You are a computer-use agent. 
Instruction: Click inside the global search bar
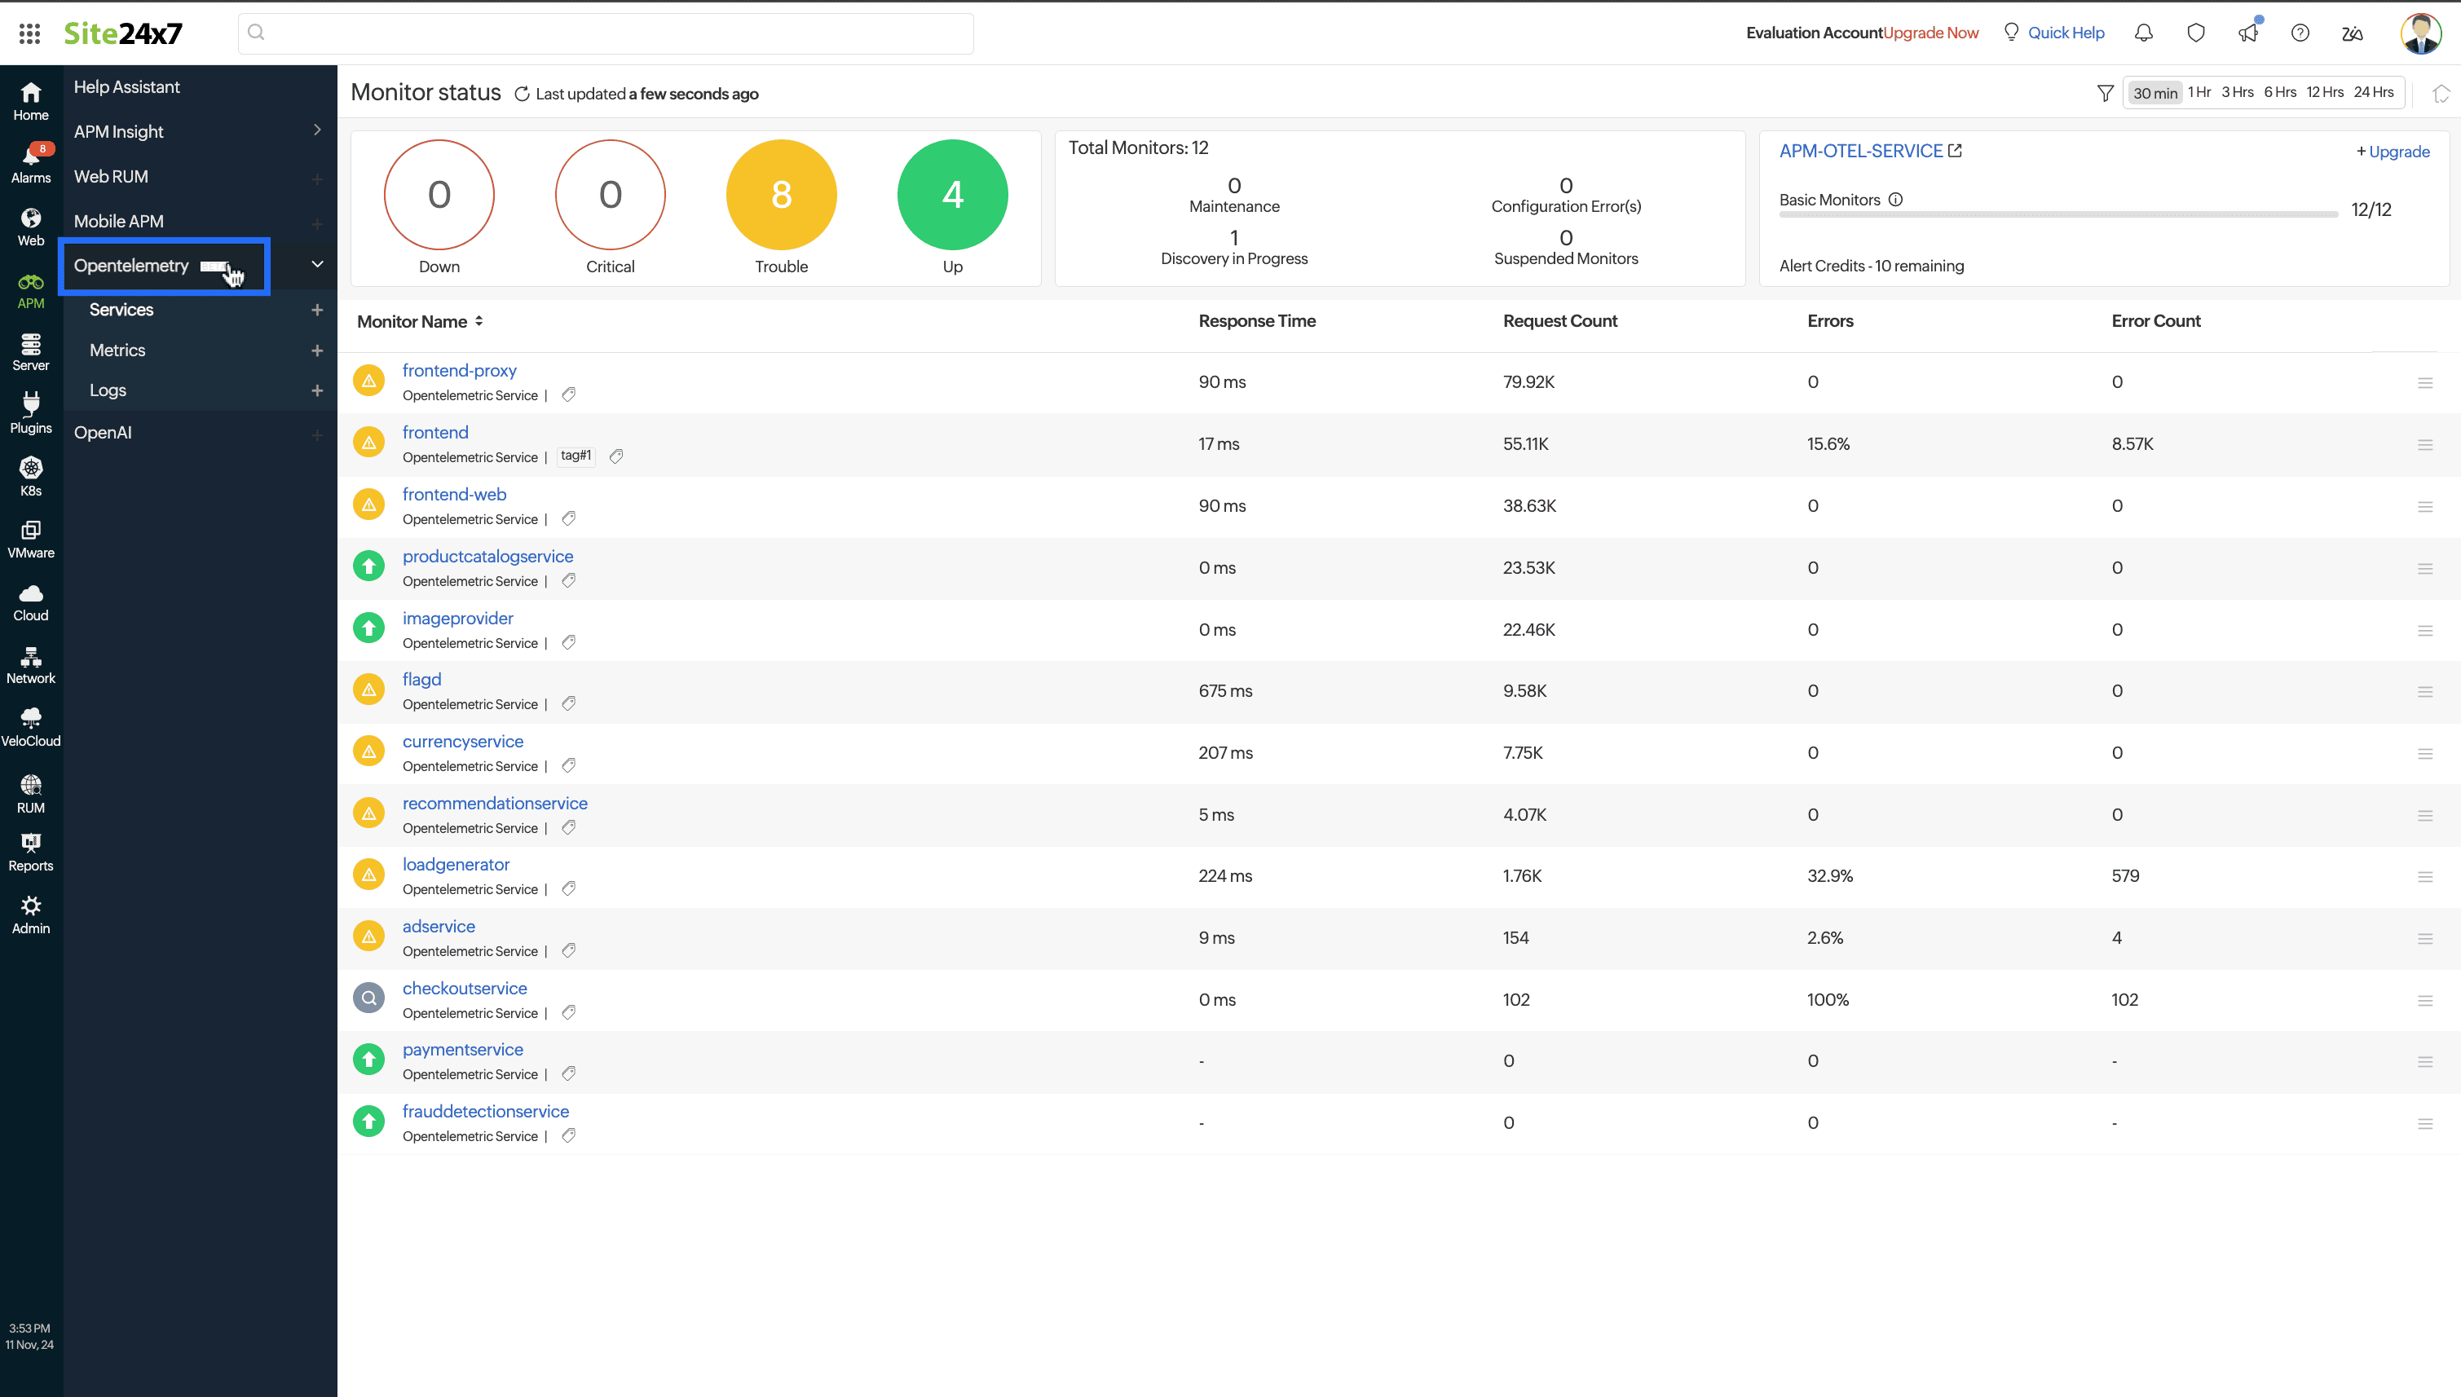[x=605, y=33]
